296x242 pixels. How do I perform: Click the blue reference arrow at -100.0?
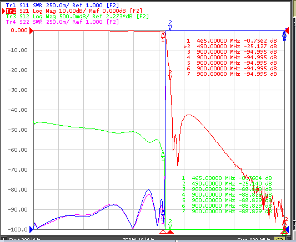tap(31, 230)
